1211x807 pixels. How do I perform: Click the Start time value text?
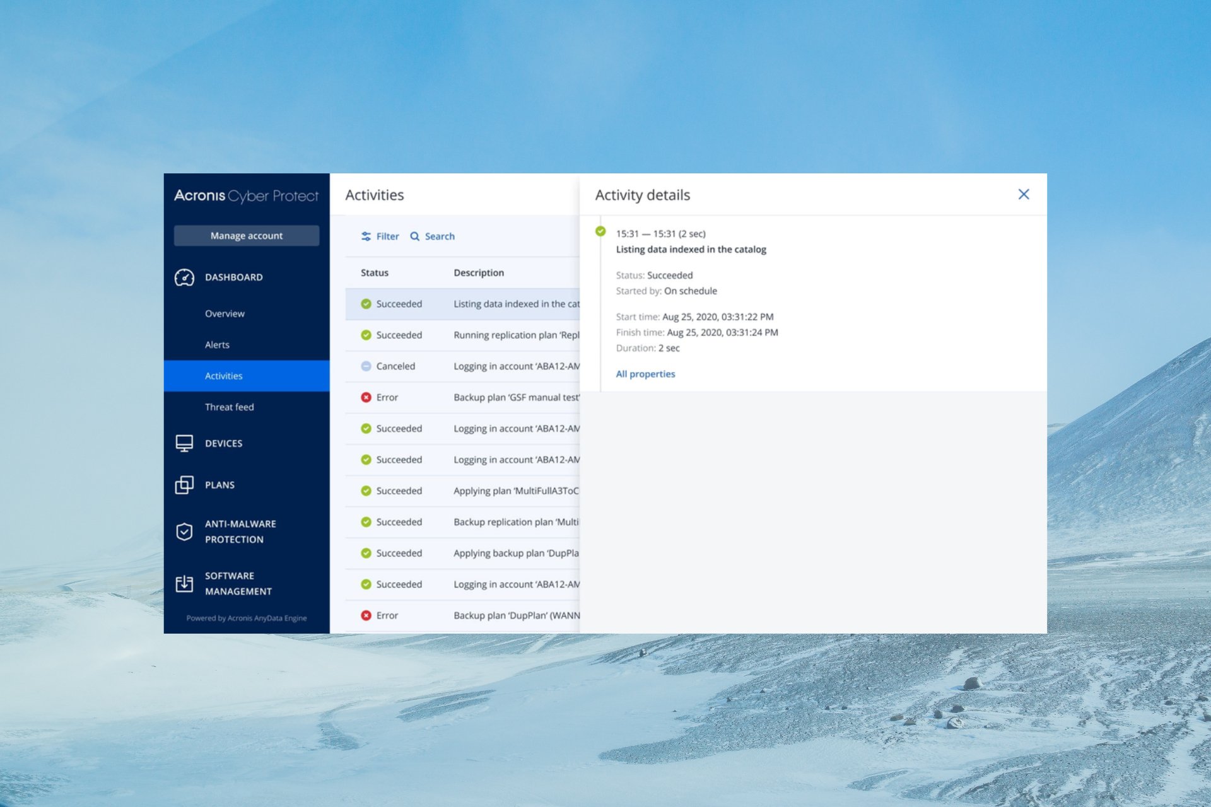pyautogui.click(x=718, y=317)
